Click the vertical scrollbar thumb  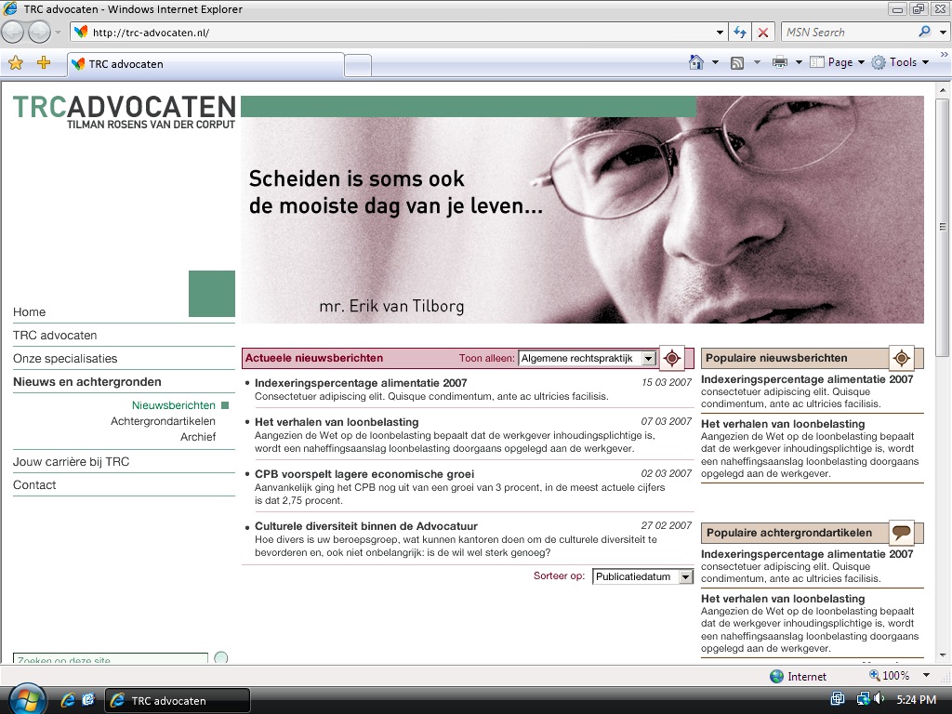(943, 227)
